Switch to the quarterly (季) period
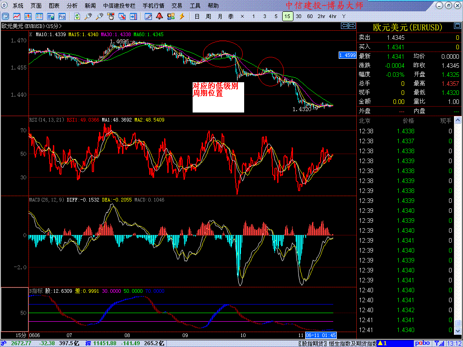This screenshot has height=347, width=463. [x=231, y=16]
